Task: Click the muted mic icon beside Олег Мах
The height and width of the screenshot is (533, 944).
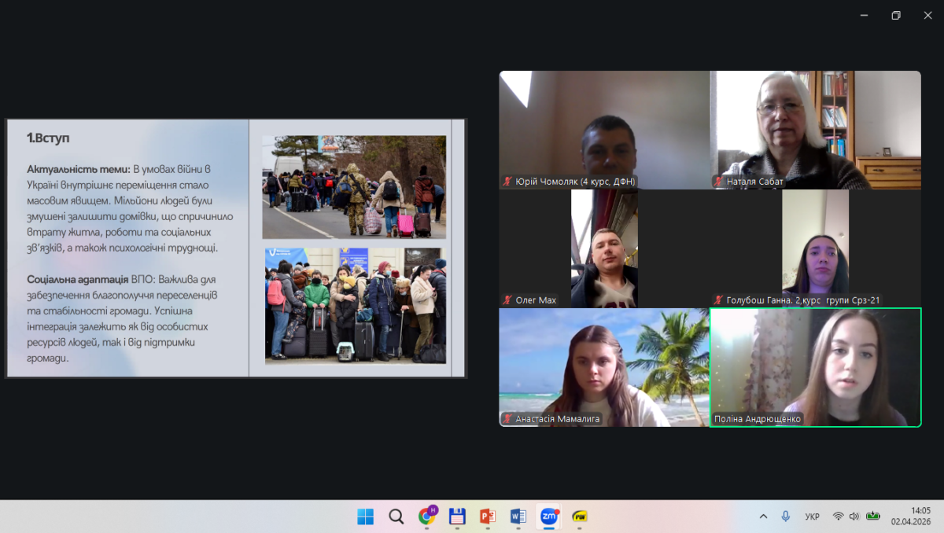Action: [507, 300]
